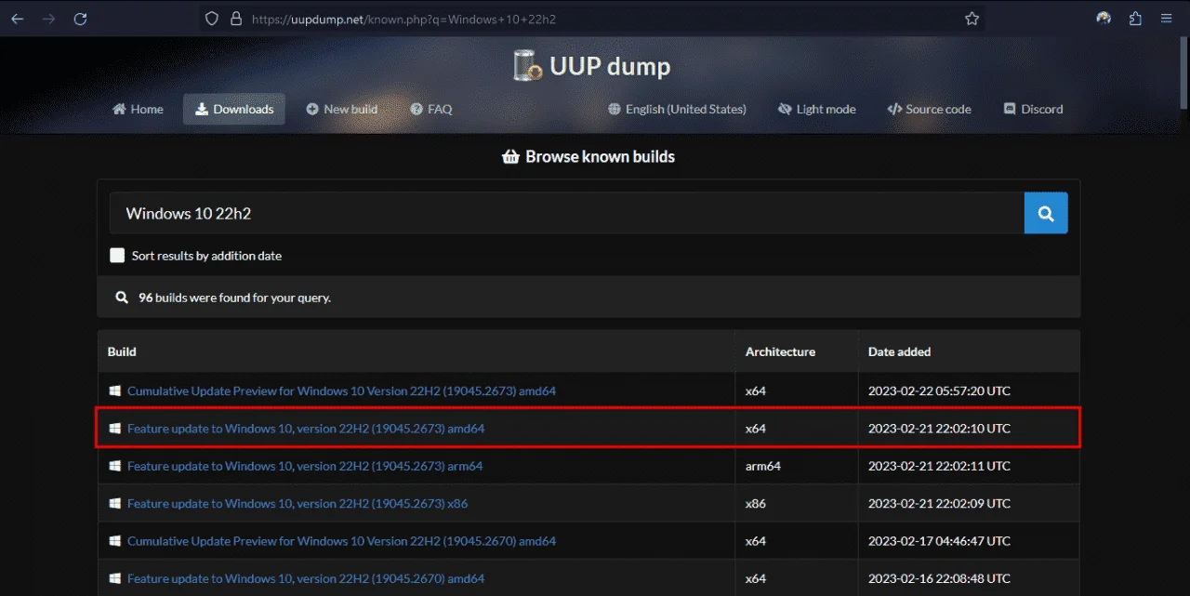Open Feature update 22H2 19045.2673 x86
This screenshot has height=596, width=1190.
[297, 503]
